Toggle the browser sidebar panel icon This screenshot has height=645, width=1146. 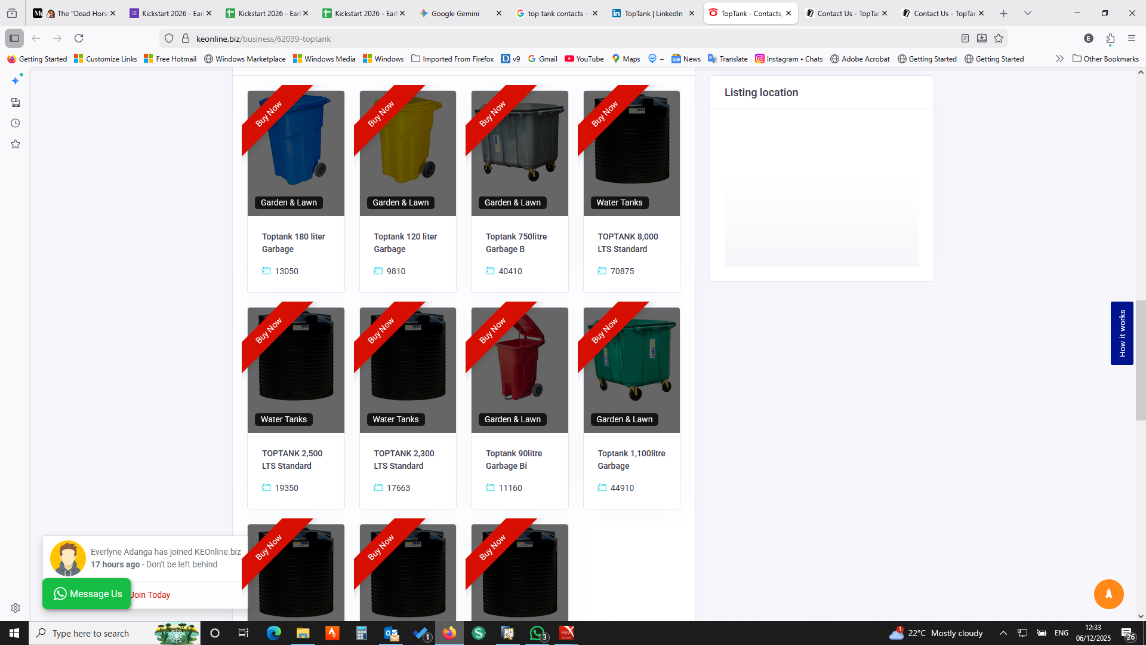click(x=14, y=38)
